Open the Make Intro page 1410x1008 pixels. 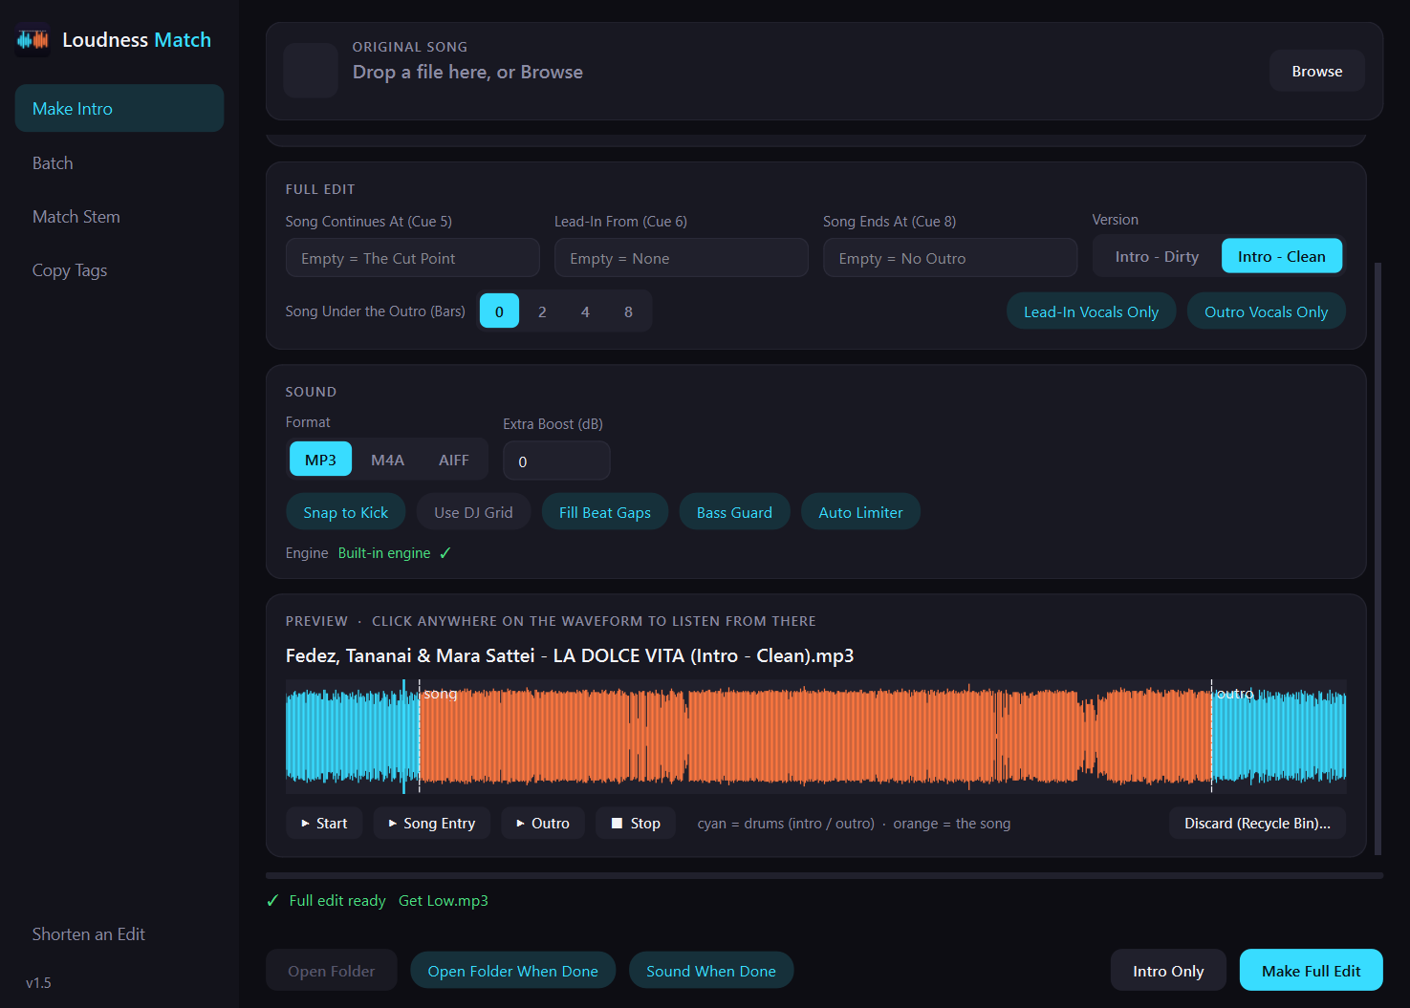[119, 108]
